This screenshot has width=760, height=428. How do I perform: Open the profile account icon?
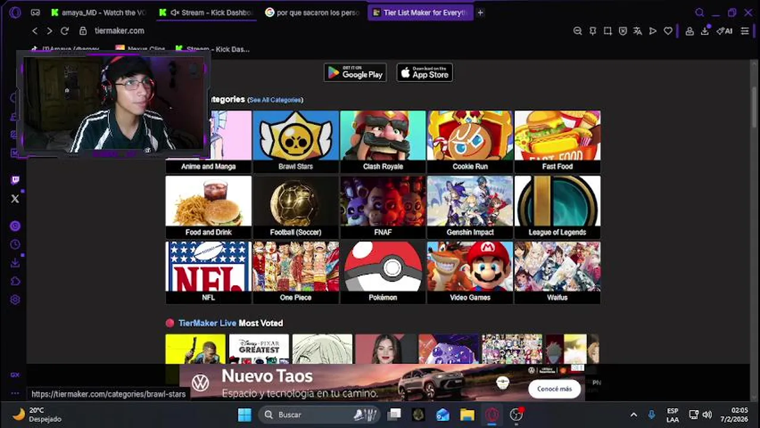[690, 31]
